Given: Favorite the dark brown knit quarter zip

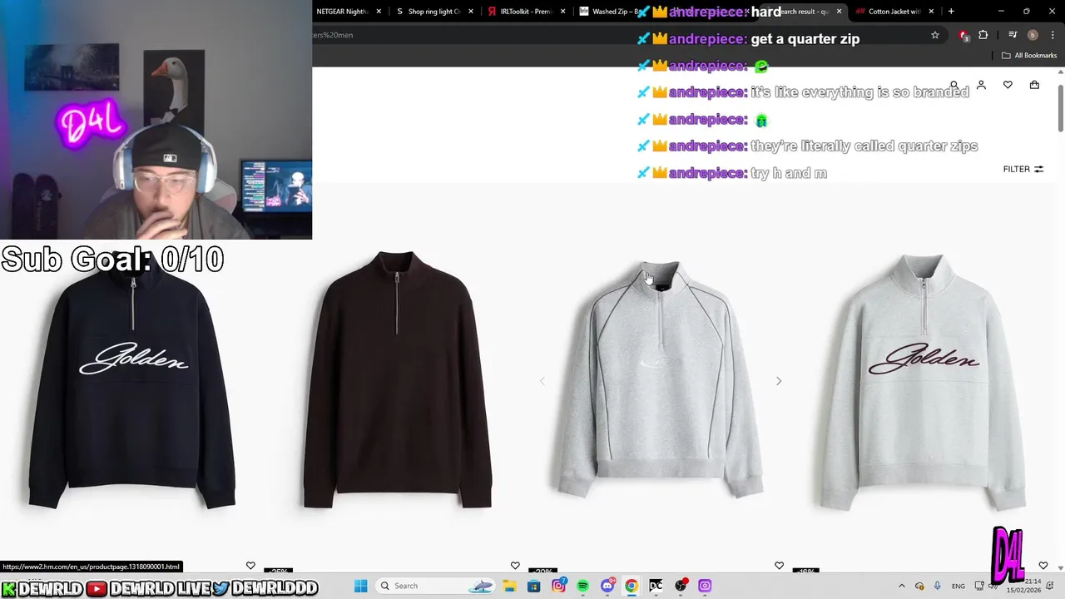Looking at the screenshot, I should (515, 566).
